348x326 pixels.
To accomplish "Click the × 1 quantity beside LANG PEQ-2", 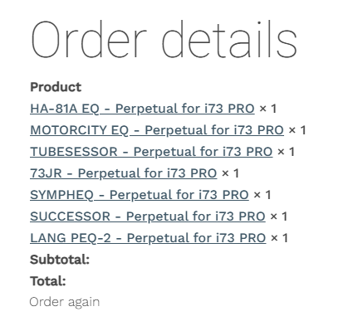I will (279, 238).
